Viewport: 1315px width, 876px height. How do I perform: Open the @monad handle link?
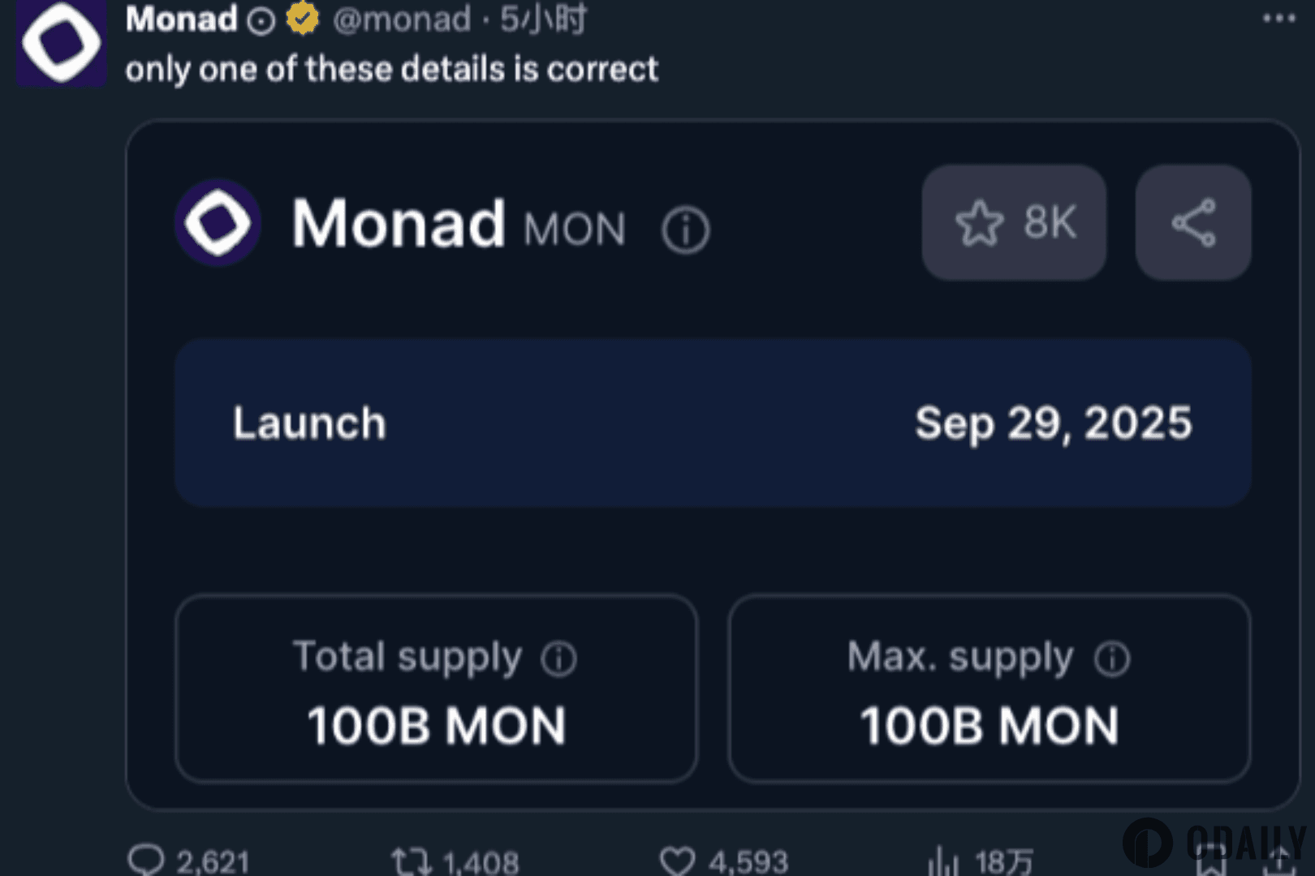point(402,19)
